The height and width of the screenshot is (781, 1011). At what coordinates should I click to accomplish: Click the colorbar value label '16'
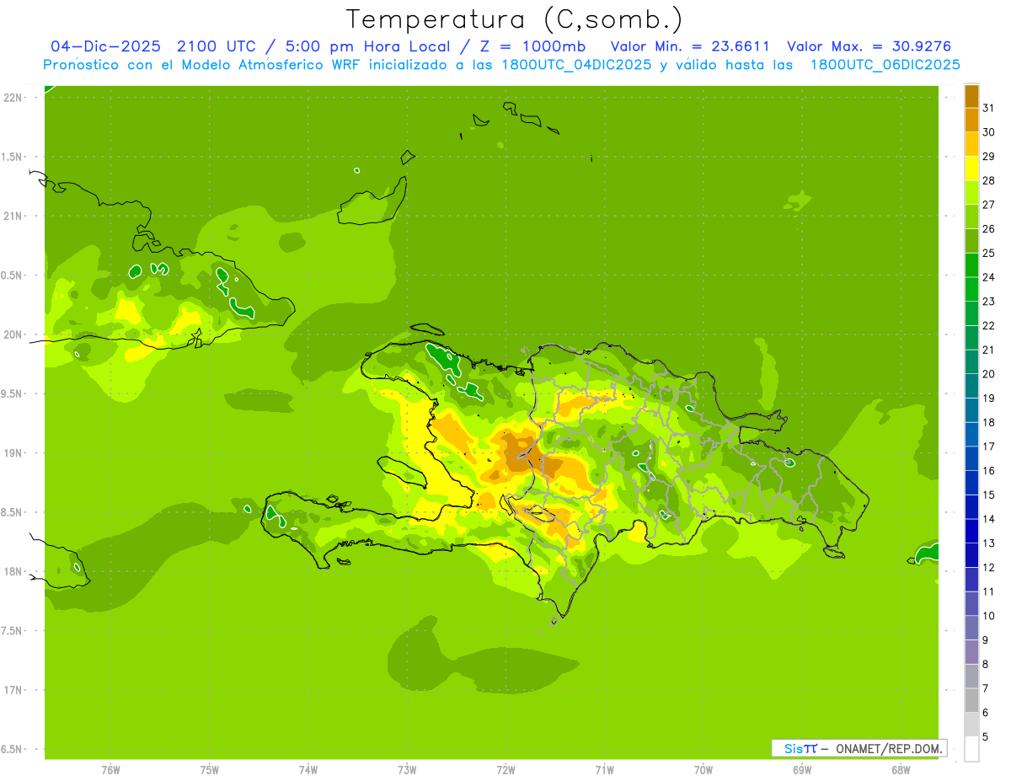(x=988, y=471)
